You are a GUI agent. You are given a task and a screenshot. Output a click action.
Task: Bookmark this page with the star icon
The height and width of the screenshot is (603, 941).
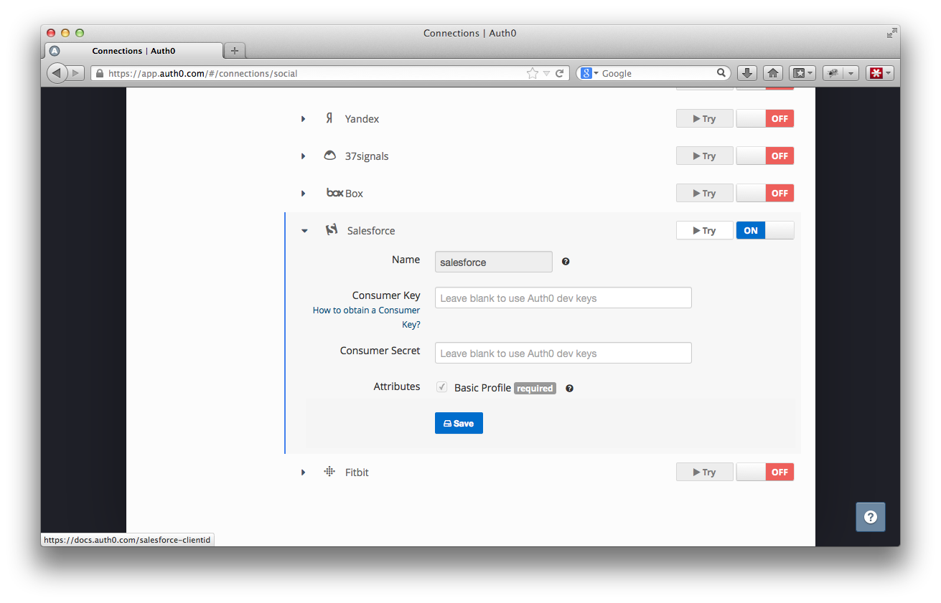point(532,73)
